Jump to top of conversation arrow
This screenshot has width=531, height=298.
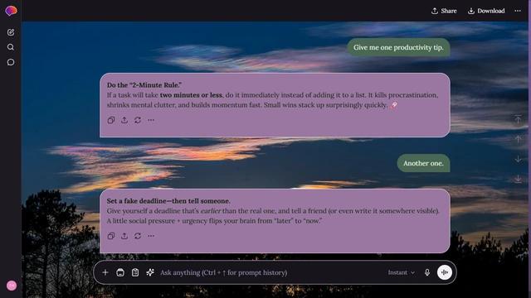(518, 119)
